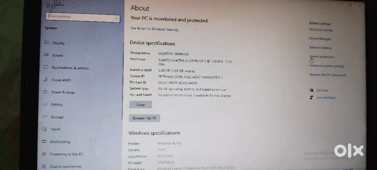Viewport: 377px width, 170px height.
Task: Click the Device specifications heading
Action: pyautogui.click(x=152, y=43)
